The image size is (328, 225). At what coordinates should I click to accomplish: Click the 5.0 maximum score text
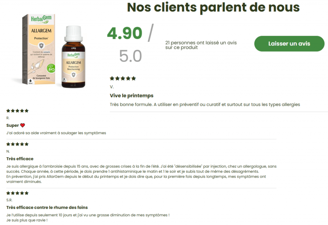pos(131,56)
